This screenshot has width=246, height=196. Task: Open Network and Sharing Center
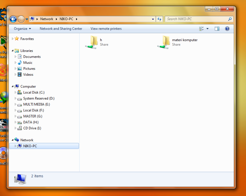pos(61,29)
